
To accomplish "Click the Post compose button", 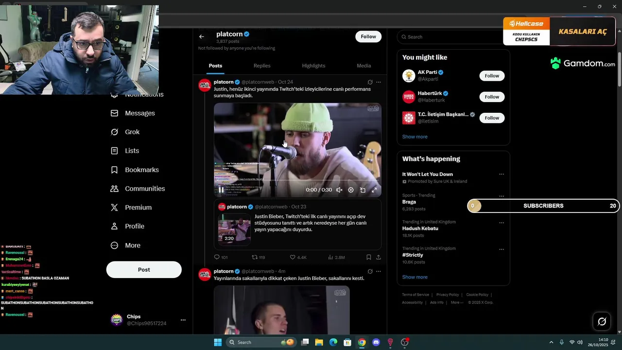I will pos(144,270).
